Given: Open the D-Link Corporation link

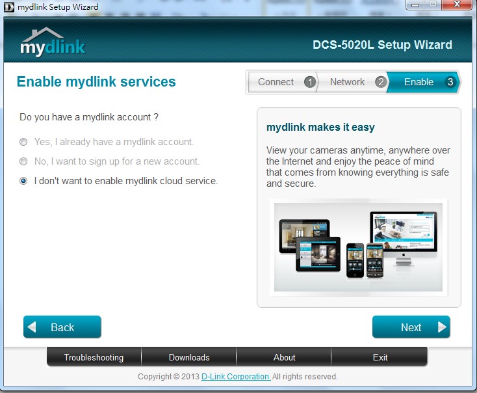Looking at the screenshot, I should [x=236, y=377].
